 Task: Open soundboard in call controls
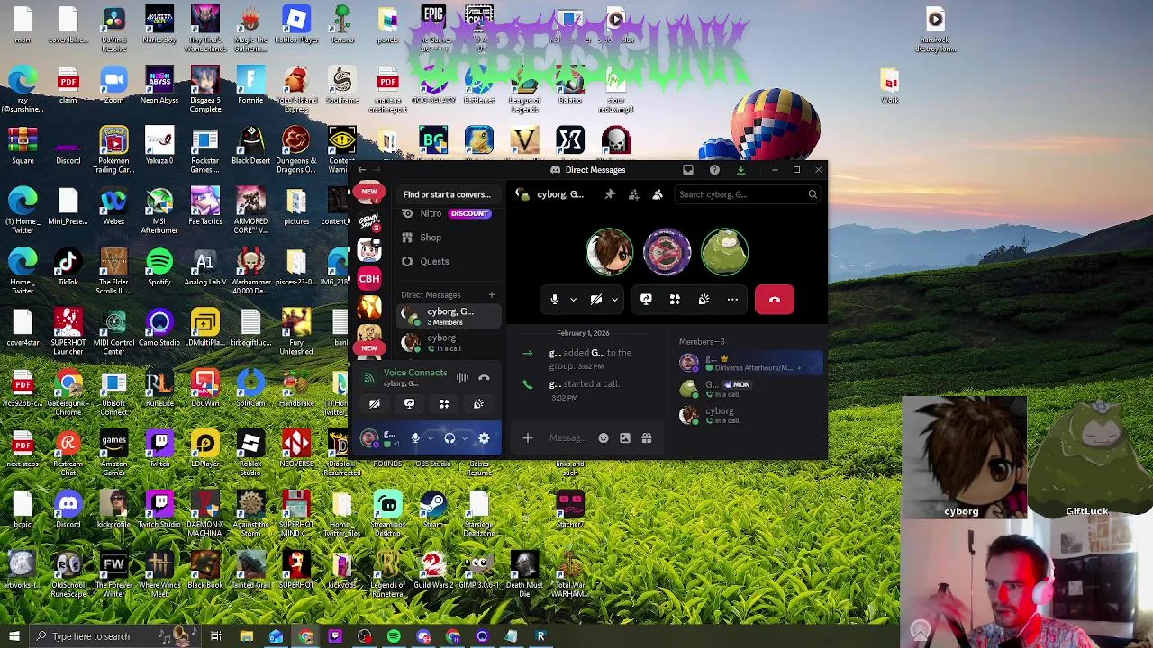tap(704, 300)
